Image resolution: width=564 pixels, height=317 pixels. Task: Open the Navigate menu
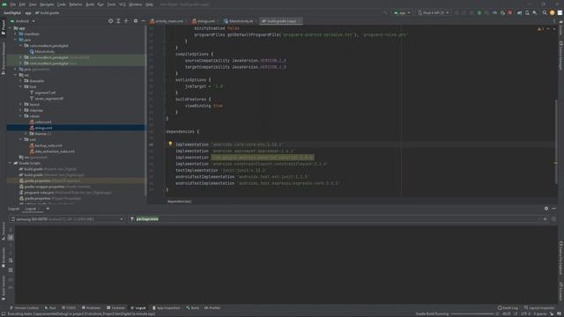[x=47, y=4]
